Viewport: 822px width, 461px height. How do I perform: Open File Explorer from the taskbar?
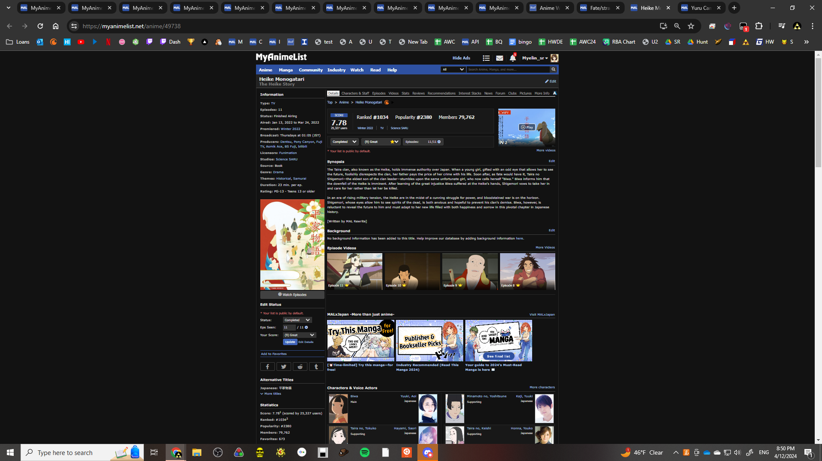coord(197,452)
